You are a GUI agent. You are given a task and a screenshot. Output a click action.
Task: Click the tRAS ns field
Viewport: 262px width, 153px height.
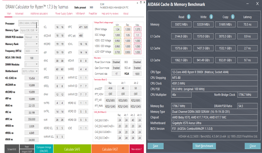[x=32, y=105]
